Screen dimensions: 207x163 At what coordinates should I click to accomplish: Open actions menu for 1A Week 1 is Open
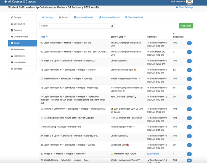click(189, 61)
